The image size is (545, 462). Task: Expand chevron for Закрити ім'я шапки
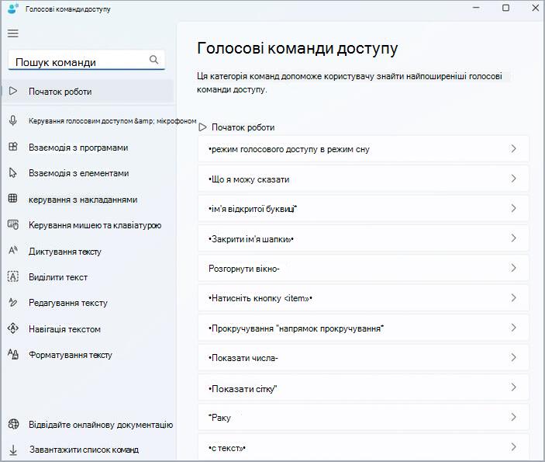pyautogui.click(x=513, y=238)
